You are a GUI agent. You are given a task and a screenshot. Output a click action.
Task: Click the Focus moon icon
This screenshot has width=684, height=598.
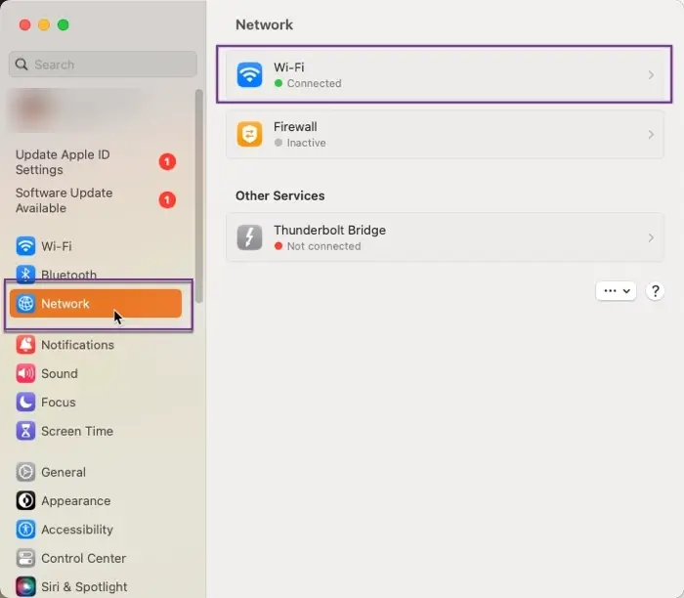click(x=25, y=403)
